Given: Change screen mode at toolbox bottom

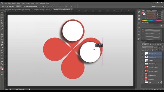Looking at the screenshot, I should pyautogui.click(x=2, y=75).
